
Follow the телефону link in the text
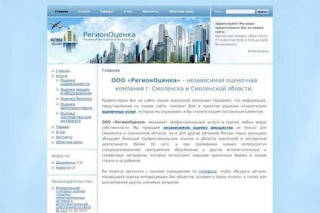(208, 171)
